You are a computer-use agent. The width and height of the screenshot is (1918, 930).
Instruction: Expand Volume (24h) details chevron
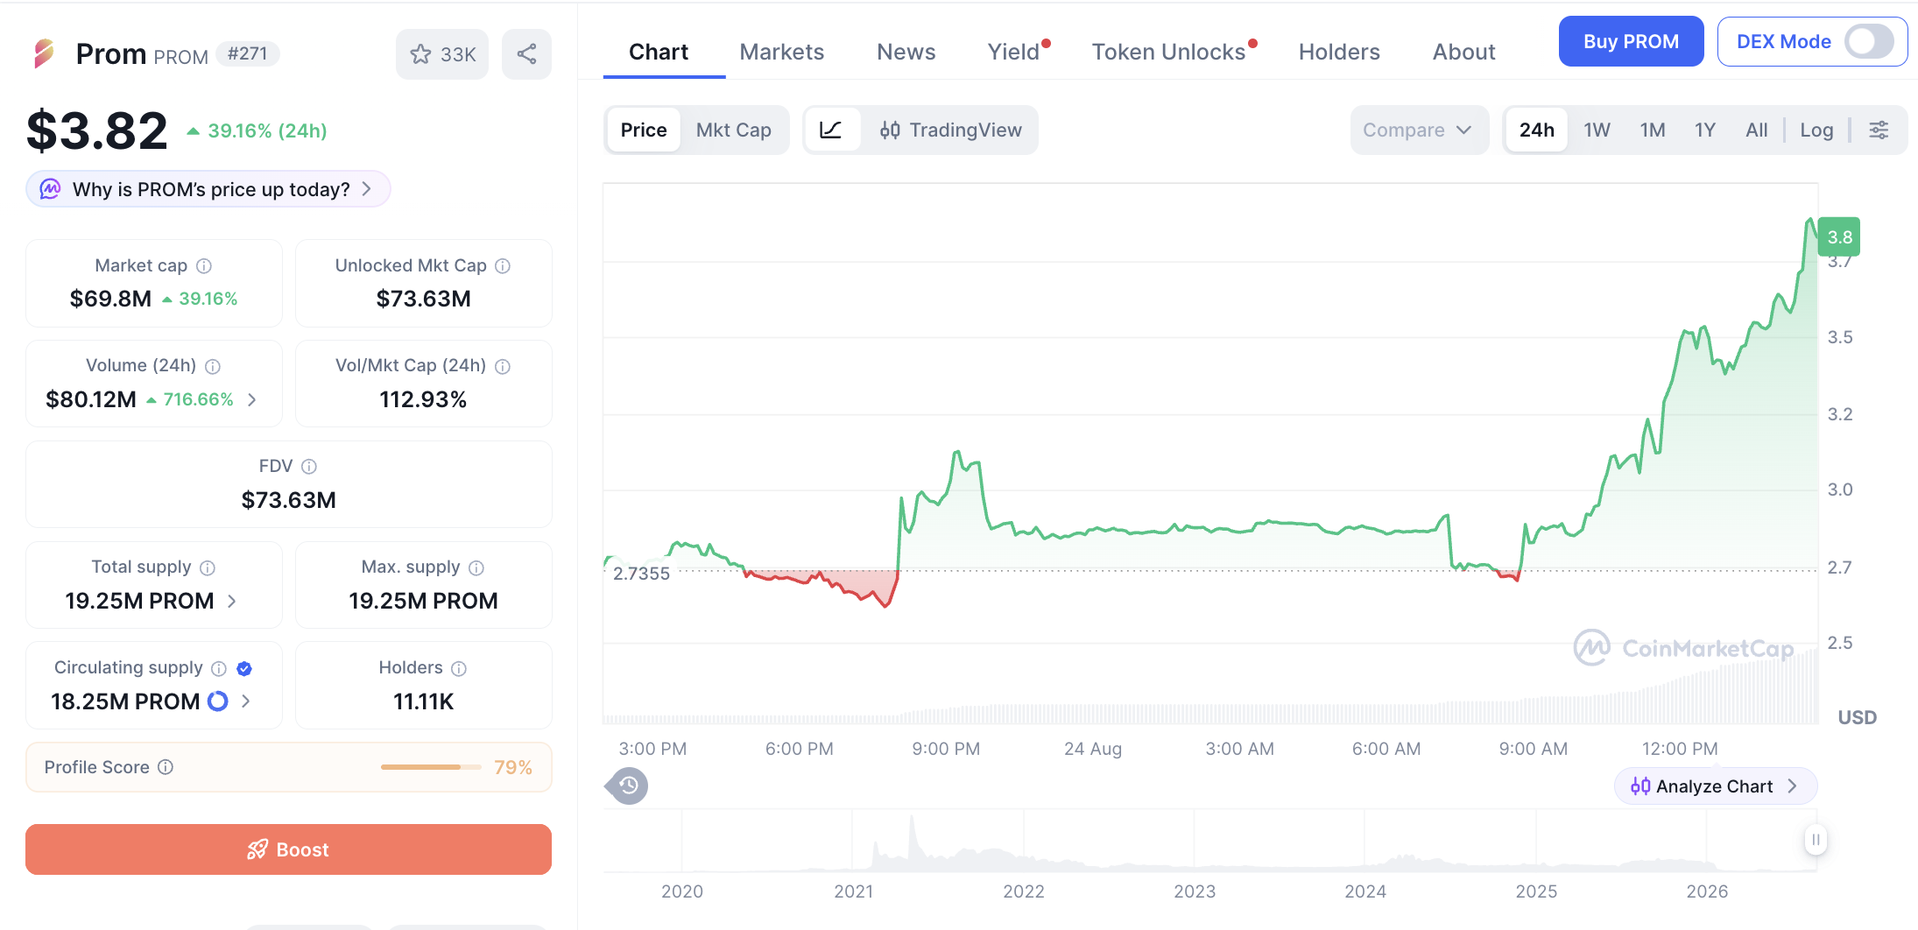252,400
